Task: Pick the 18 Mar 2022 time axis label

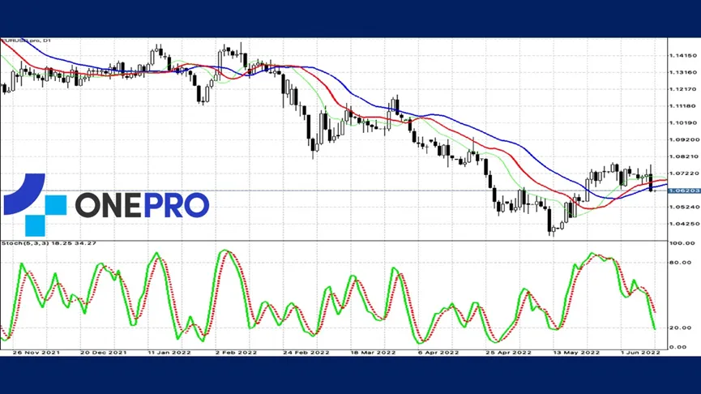Action: [373, 353]
